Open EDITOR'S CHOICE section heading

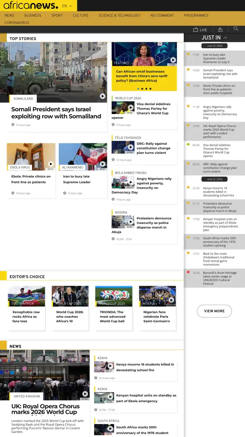pos(27,277)
